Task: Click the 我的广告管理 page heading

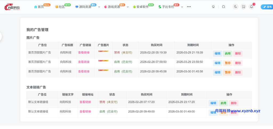Action: coord(37,30)
